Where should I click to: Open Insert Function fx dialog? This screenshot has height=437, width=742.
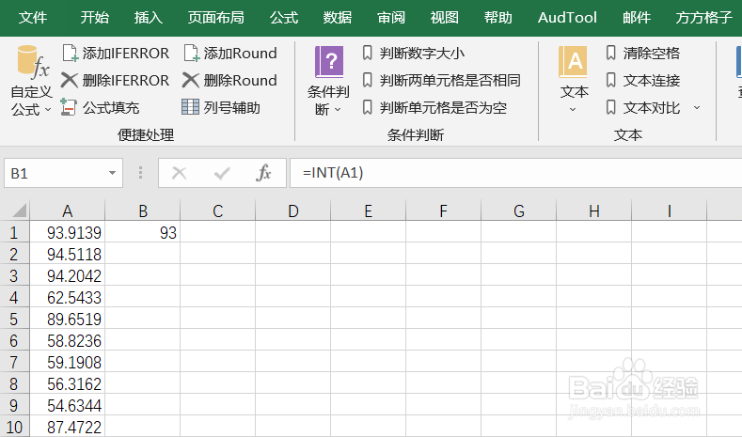[x=263, y=173]
